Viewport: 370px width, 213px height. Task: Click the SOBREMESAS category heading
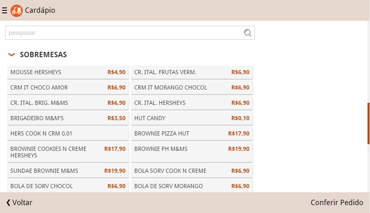[x=43, y=55]
